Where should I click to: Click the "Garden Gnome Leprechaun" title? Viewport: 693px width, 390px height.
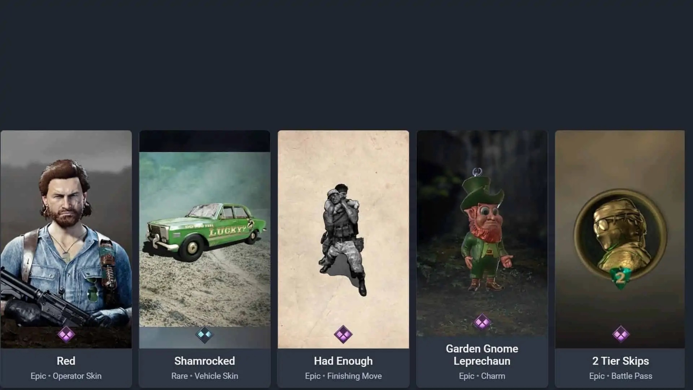[x=482, y=355]
